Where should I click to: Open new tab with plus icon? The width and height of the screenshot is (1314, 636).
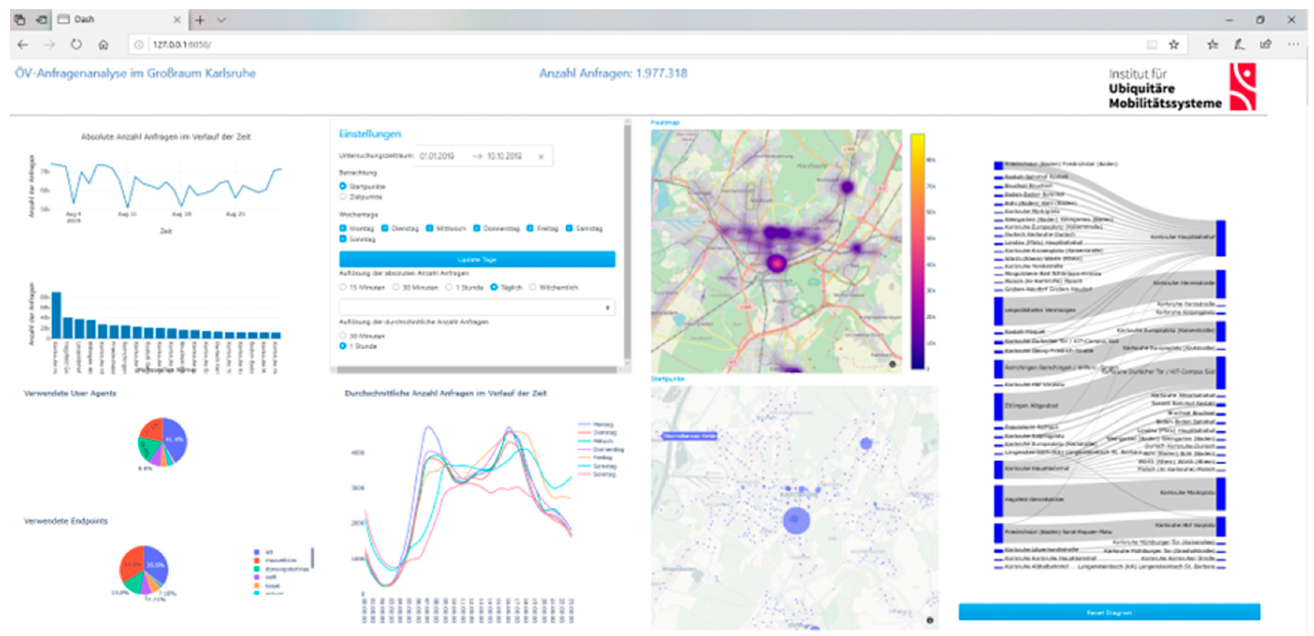(x=200, y=20)
